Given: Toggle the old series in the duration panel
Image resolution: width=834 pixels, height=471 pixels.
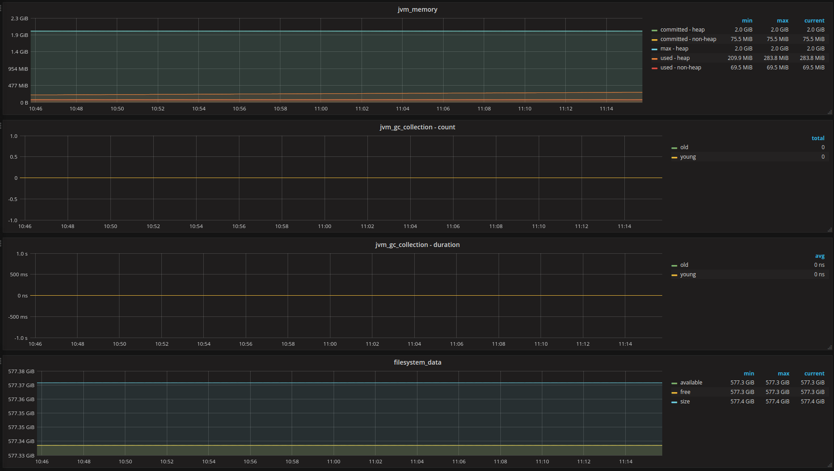Looking at the screenshot, I should 684,265.
